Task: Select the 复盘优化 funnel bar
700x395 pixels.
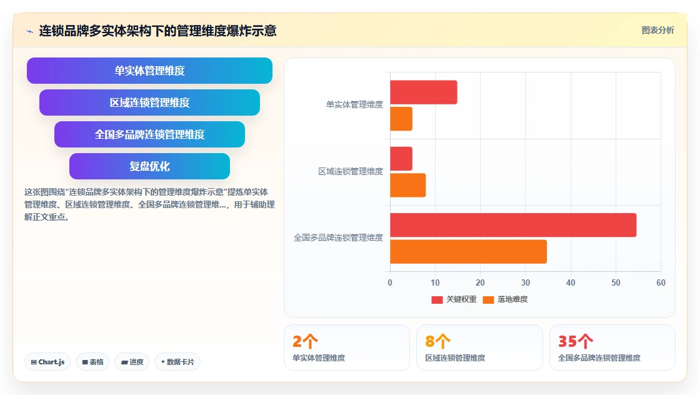Action: click(149, 166)
